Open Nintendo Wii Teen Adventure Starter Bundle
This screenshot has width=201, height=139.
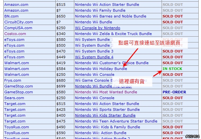116,121
